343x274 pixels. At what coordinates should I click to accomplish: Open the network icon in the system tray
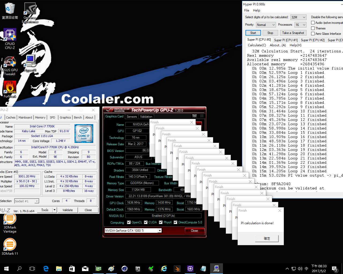point(294,269)
